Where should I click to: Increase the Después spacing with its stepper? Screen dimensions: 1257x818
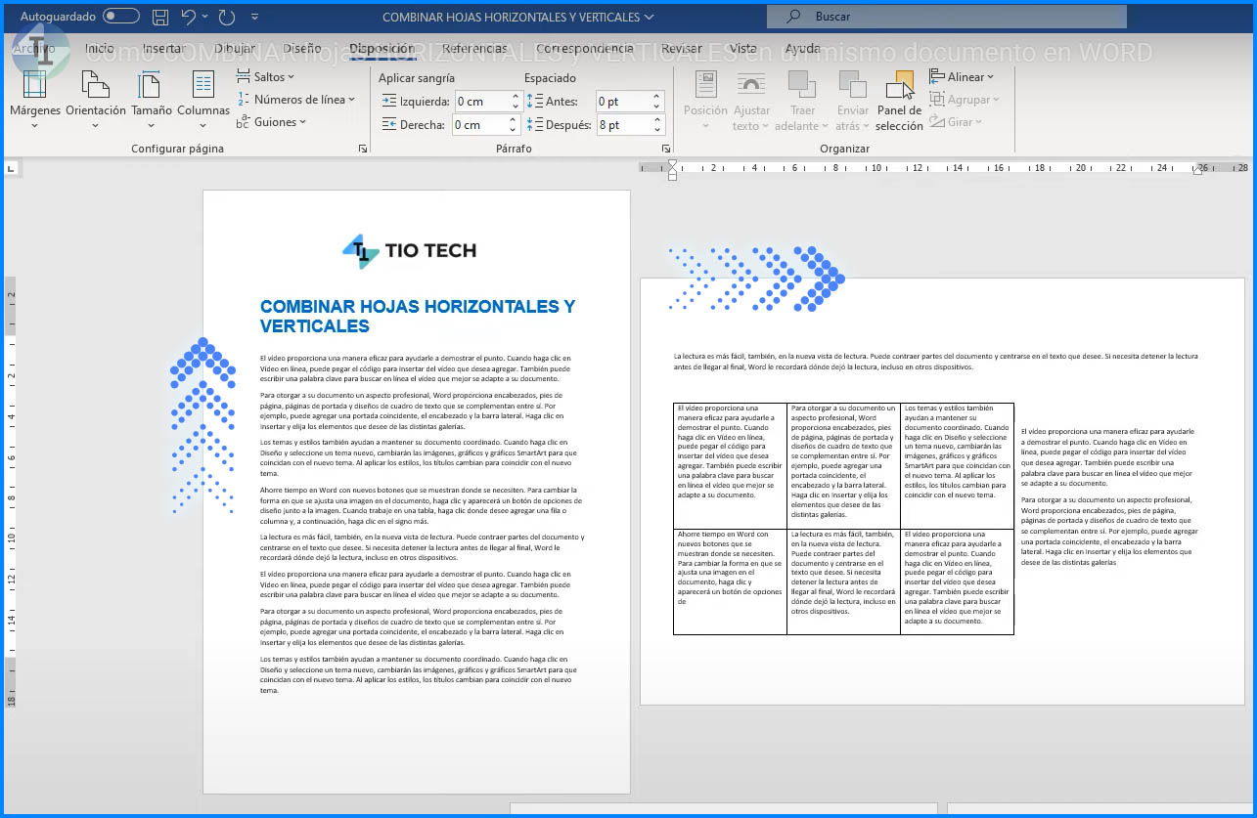click(x=655, y=120)
